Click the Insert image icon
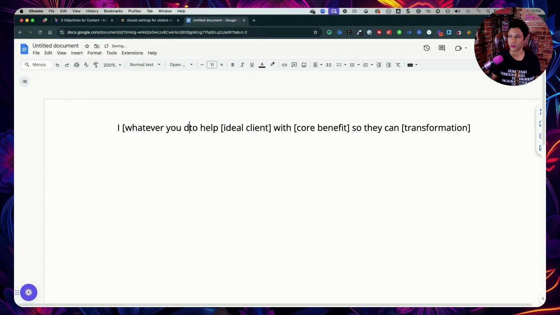The image size is (560, 315). pos(304,65)
